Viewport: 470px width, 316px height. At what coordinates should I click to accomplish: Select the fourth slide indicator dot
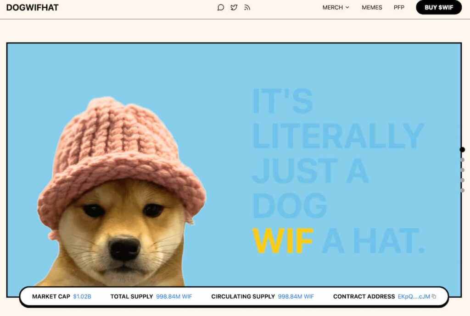463,180
